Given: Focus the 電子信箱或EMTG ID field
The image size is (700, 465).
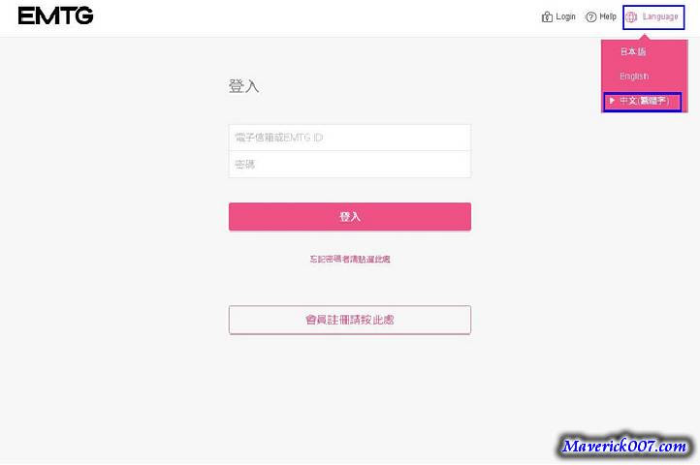Looking at the screenshot, I should tap(349, 138).
